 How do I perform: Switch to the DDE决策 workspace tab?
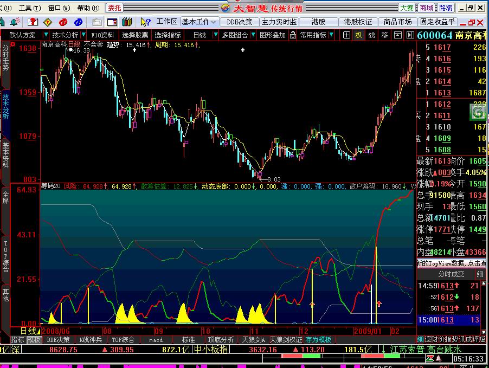(x=239, y=22)
